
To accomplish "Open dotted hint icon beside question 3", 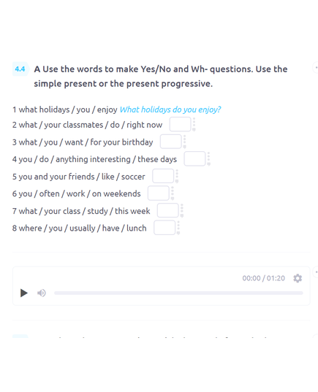I will 184,142.
